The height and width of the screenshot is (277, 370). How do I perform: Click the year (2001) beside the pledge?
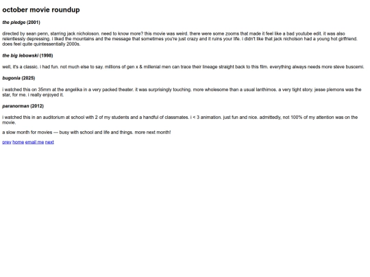click(34, 23)
